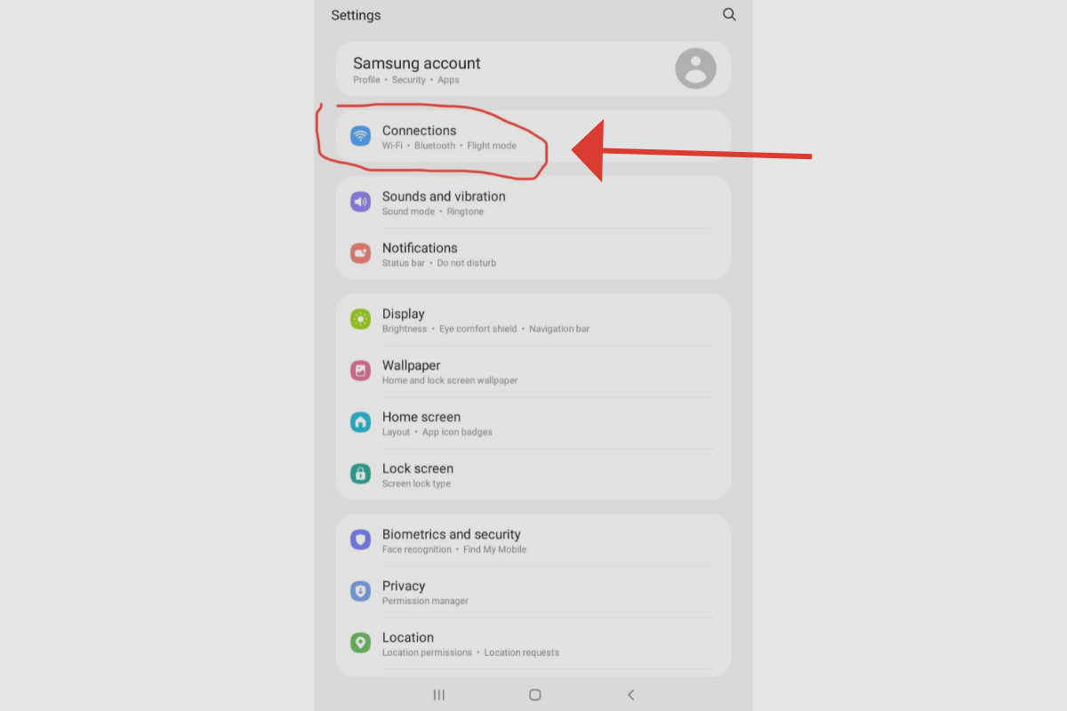The height and width of the screenshot is (711, 1067).
Task: Open the Samsung account card
Action: pos(533,68)
